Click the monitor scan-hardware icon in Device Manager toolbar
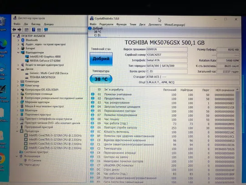Image resolution: width=246 pixels, height=185 pixels. (x=46, y=30)
